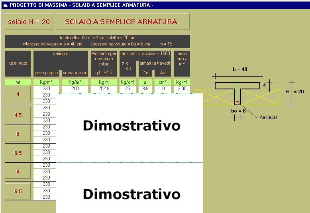Click the Aa area value 1.01

coord(163,89)
